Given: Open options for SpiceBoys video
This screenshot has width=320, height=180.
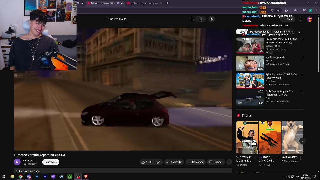Looking at the screenshot, I should click(302, 75).
